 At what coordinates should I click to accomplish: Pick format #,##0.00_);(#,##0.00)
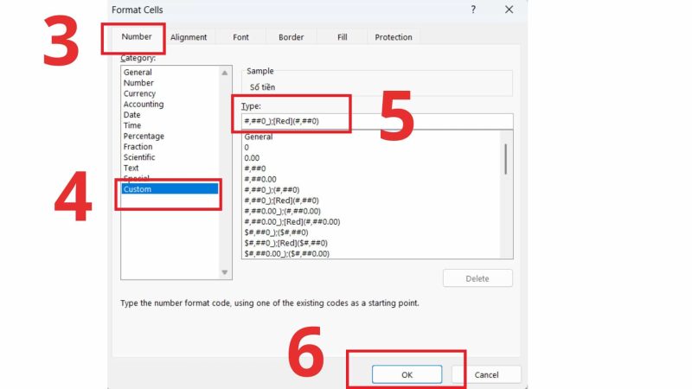283,211
